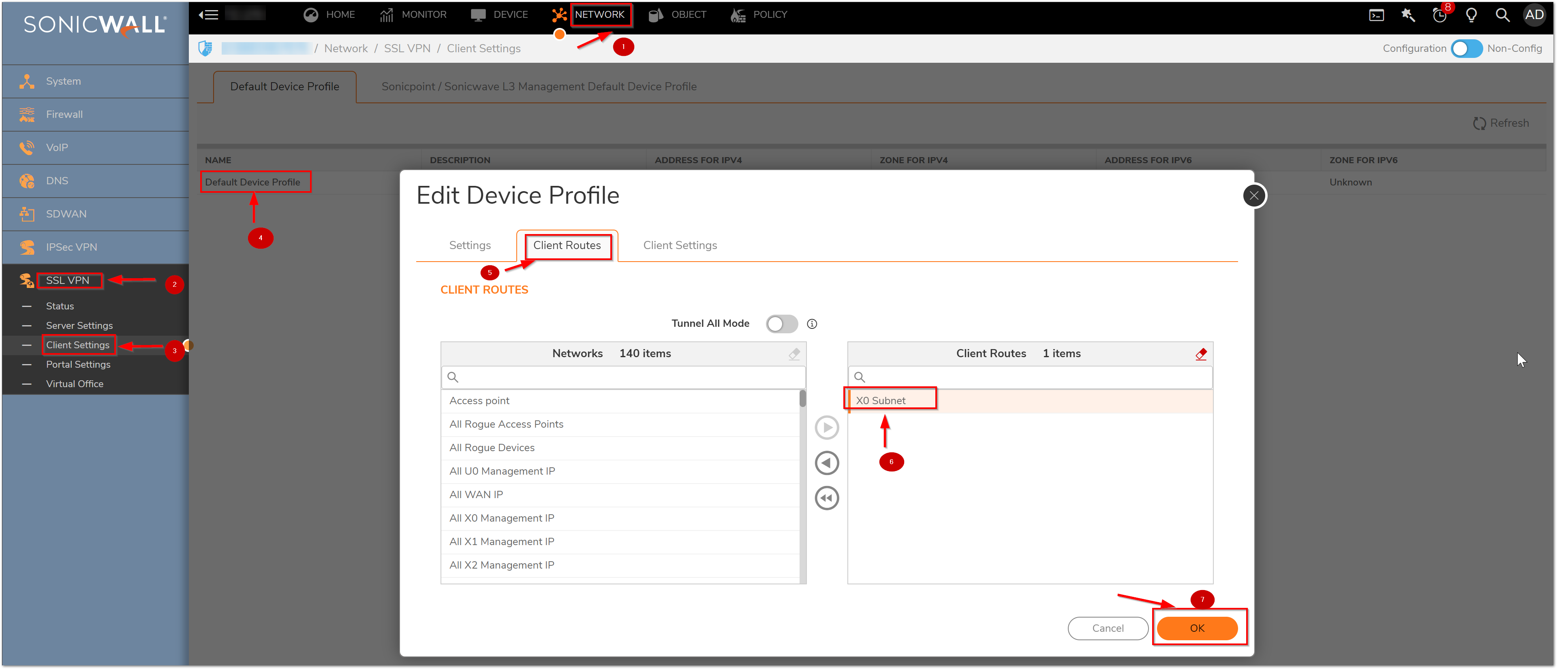Expand the Firewall sidebar section
Screen dimensions: 1557x669
click(x=64, y=114)
